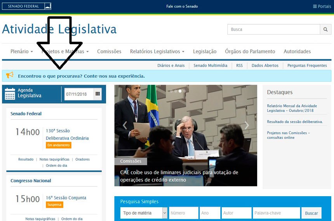Go to previous carousel slide
This screenshot has height=221, width=334.
(125, 125)
